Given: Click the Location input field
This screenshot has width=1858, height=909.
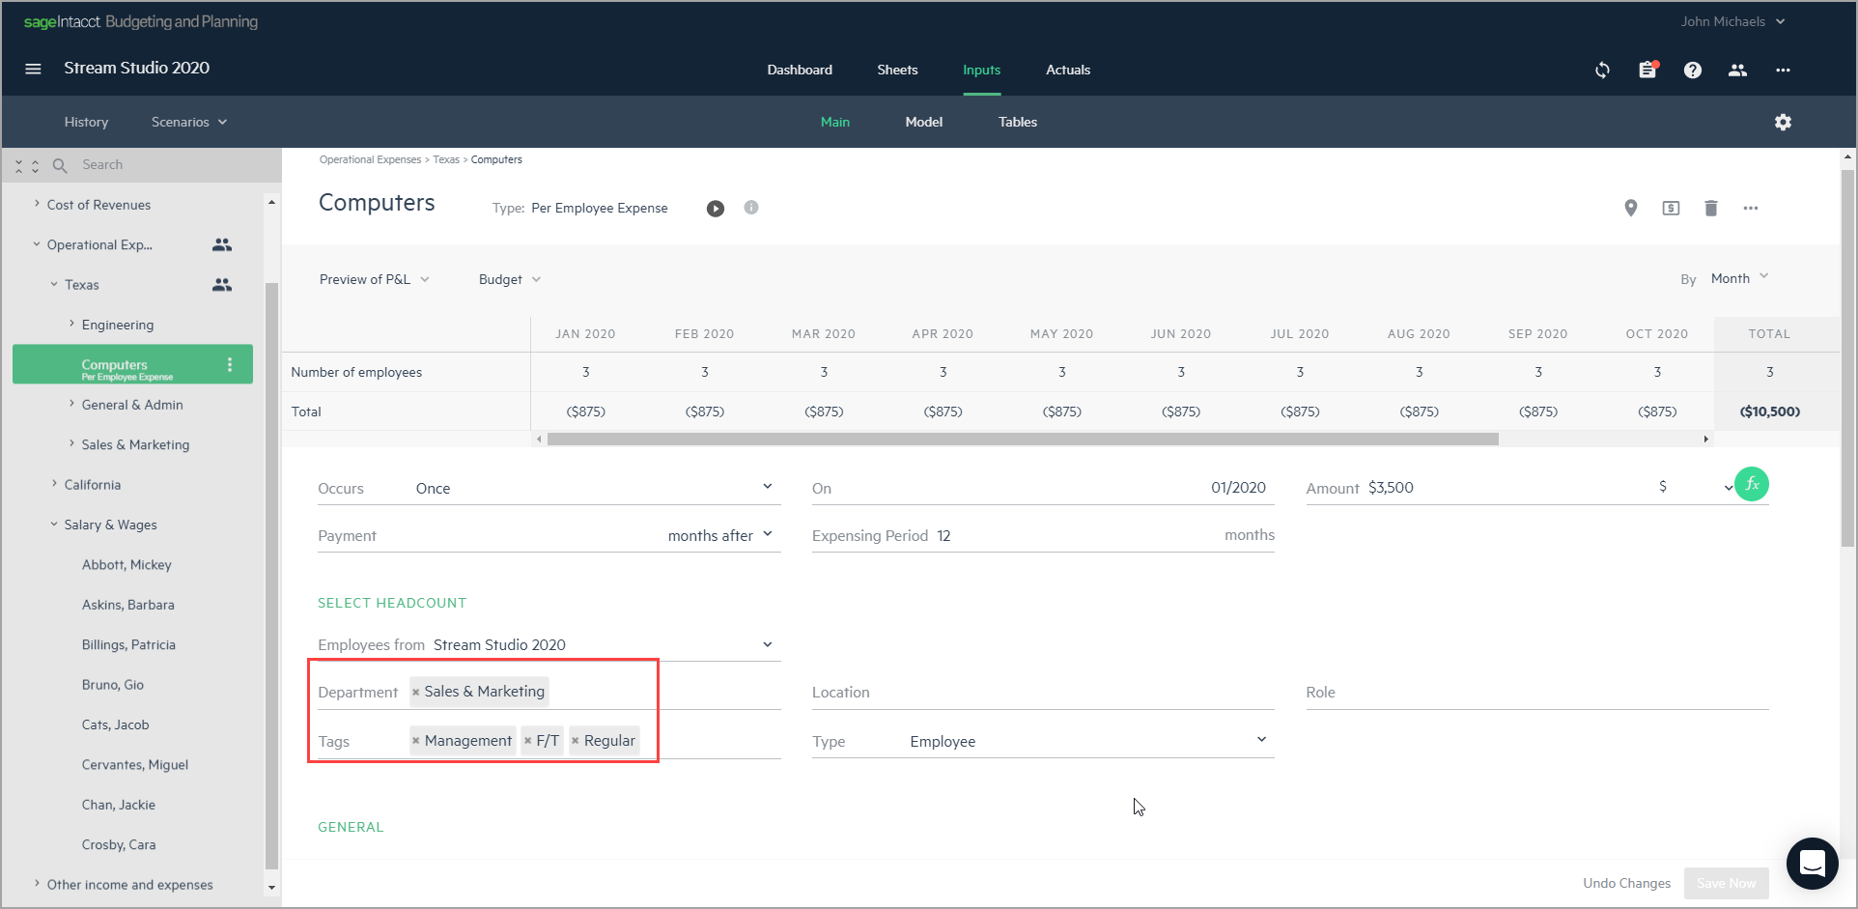Looking at the screenshot, I should [x=1043, y=692].
